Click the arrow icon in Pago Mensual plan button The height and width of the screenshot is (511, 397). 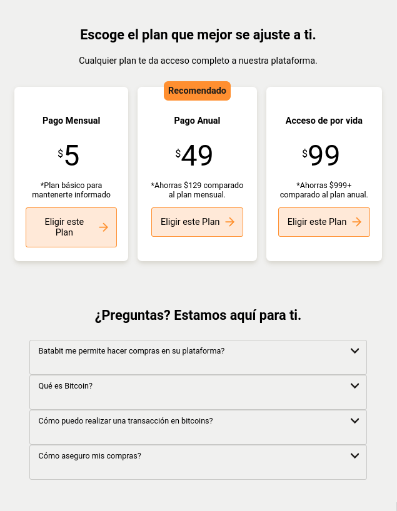103,227
